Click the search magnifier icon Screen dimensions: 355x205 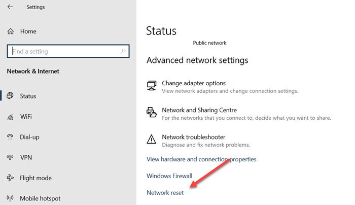pos(123,51)
